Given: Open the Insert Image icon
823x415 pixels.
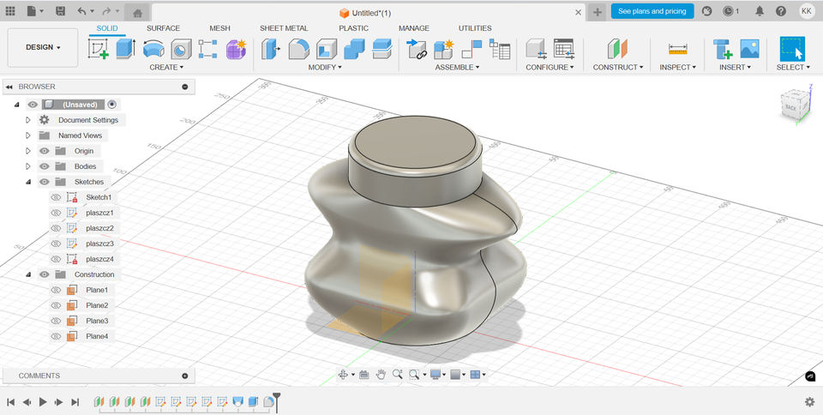Looking at the screenshot, I should (749, 49).
